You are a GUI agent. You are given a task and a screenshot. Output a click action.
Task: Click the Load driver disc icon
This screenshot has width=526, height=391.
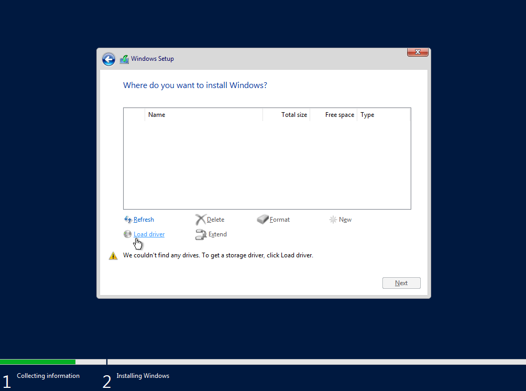click(127, 234)
